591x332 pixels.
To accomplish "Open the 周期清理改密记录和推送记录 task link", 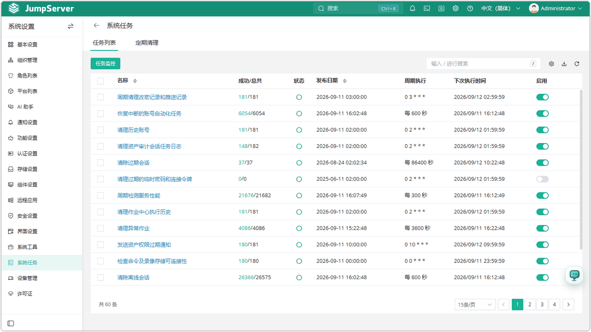I will [152, 97].
